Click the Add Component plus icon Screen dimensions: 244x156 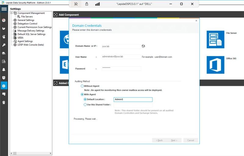tap(56, 15)
